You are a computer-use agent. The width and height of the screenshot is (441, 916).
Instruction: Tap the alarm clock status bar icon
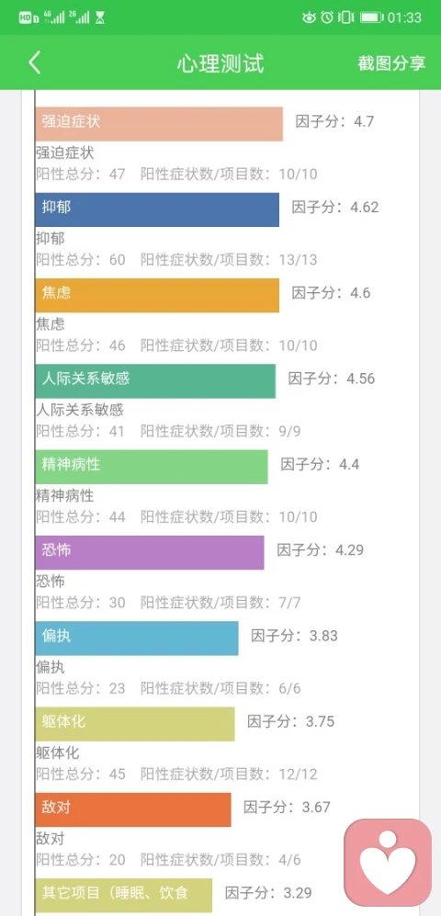pos(328,17)
